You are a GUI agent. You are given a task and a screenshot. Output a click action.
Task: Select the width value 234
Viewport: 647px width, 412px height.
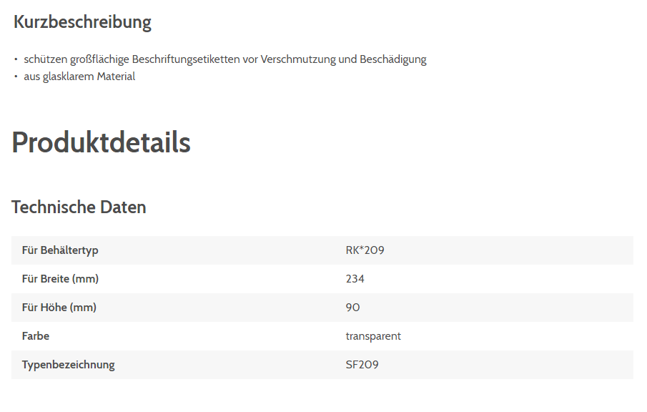pos(355,279)
